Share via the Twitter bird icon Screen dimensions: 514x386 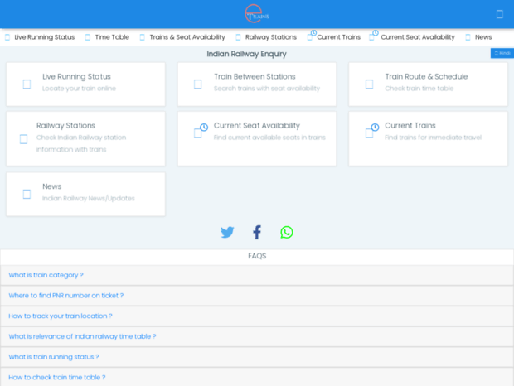pos(227,232)
